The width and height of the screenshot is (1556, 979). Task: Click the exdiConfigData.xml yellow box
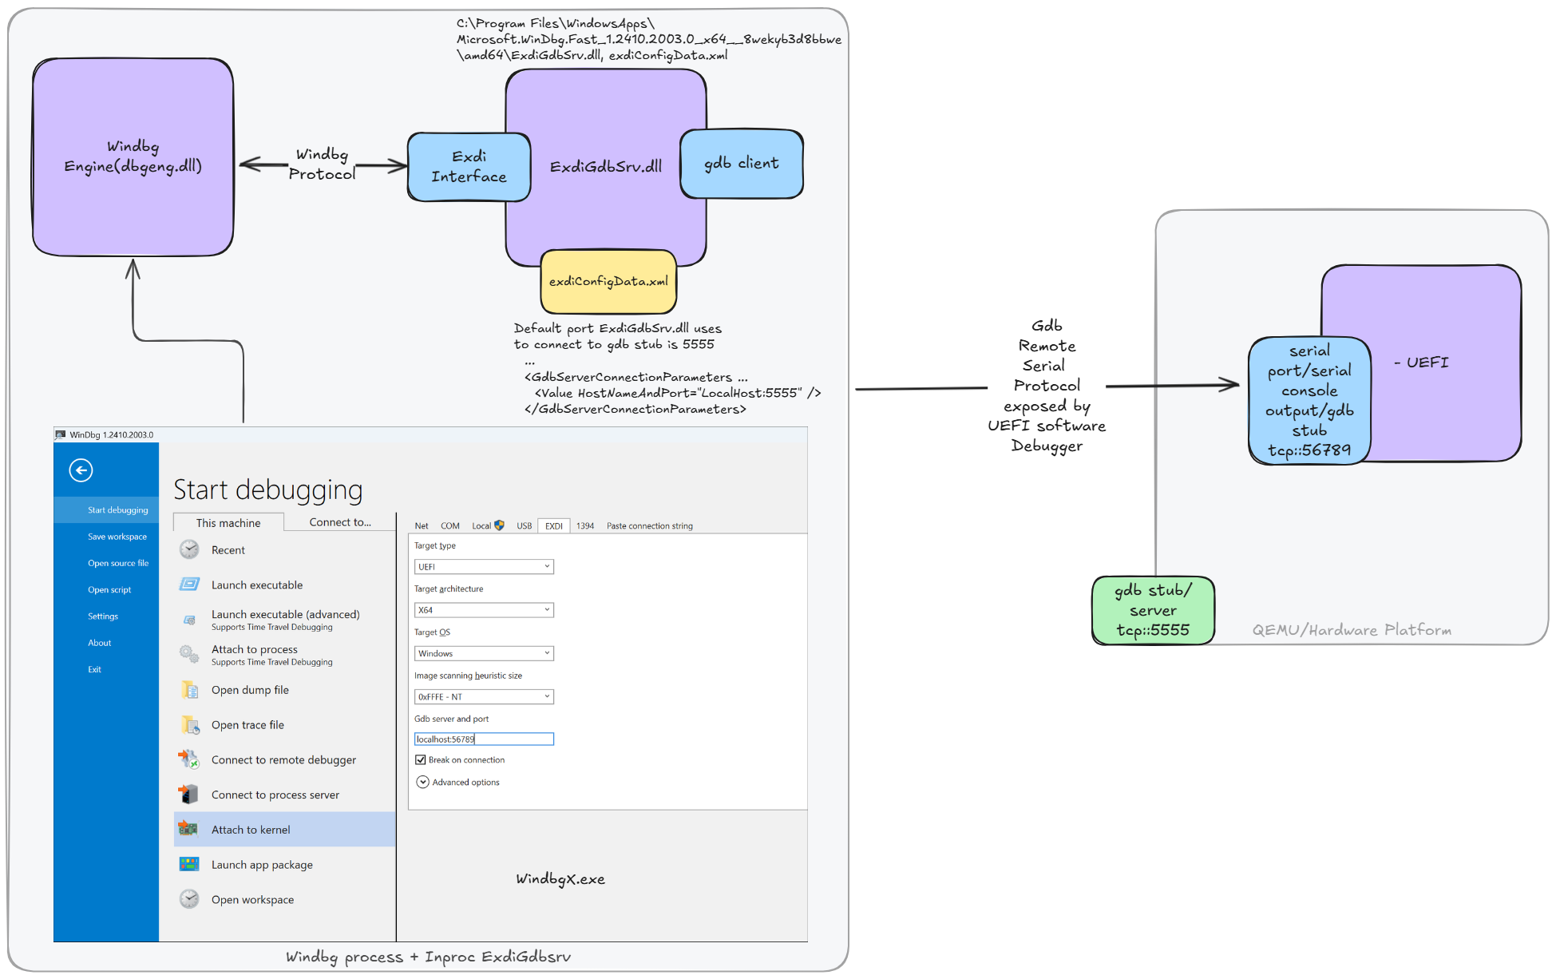(x=608, y=281)
